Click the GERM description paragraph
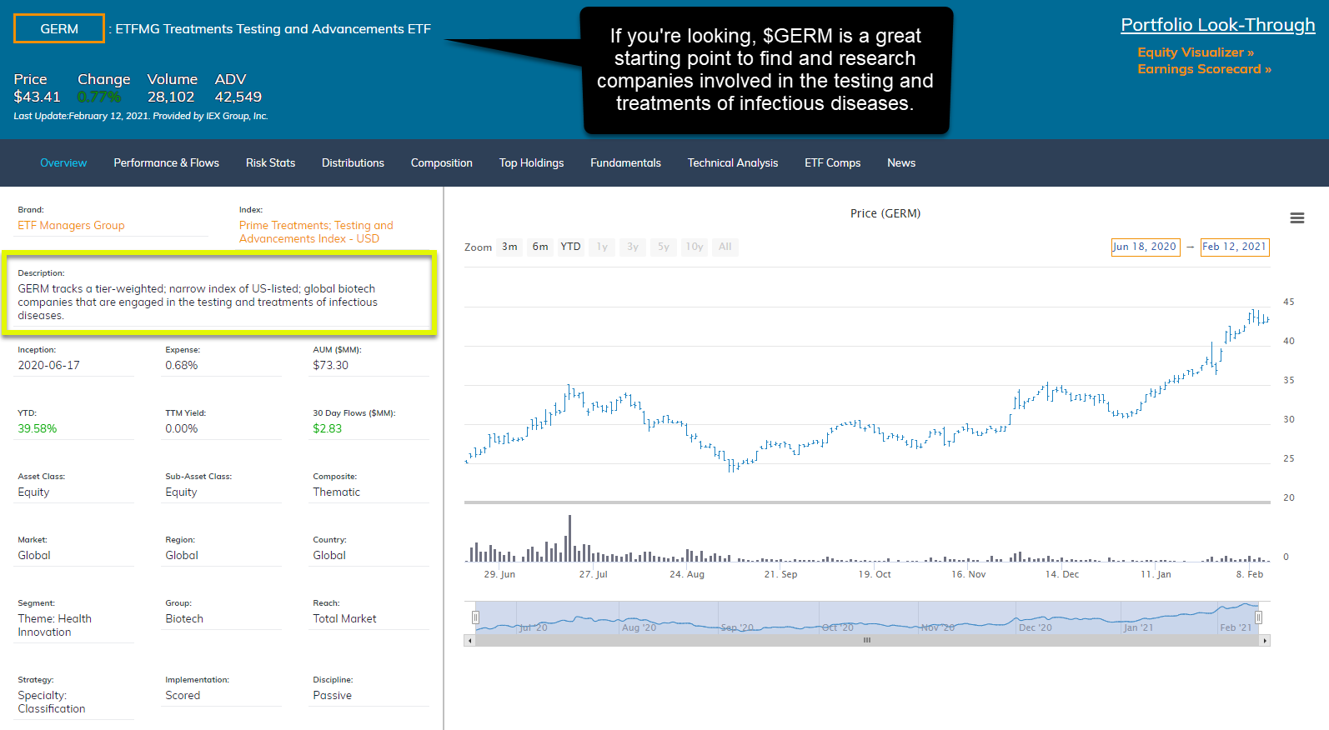This screenshot has width=1329, height=730. [x=198, y=302]
